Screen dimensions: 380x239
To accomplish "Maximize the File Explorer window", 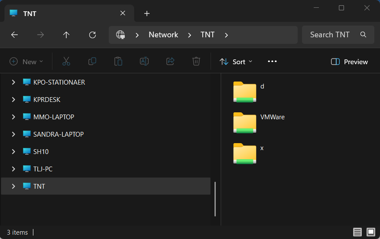I will pos(341,8).
